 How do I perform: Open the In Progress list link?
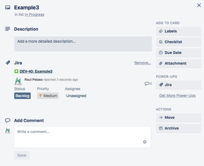(35, 15)
